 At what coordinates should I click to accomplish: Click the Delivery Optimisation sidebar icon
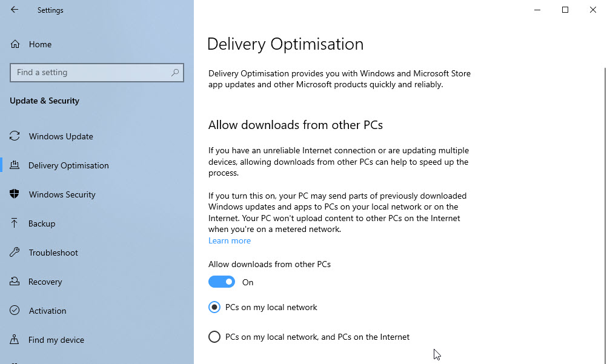[15, 165]
